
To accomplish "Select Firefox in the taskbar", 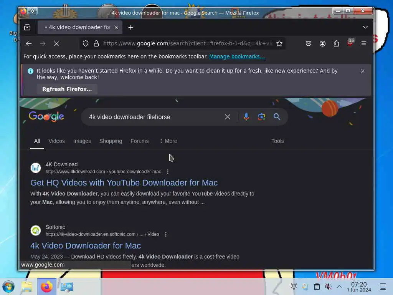I will (x=46, y=287).
